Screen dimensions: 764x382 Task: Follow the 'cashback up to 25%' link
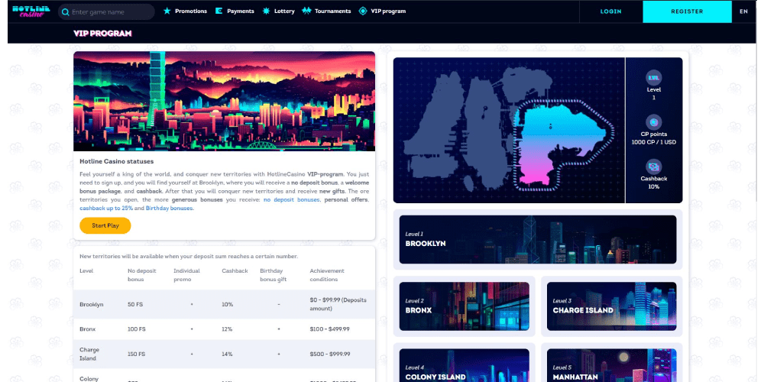click(106, 208)
